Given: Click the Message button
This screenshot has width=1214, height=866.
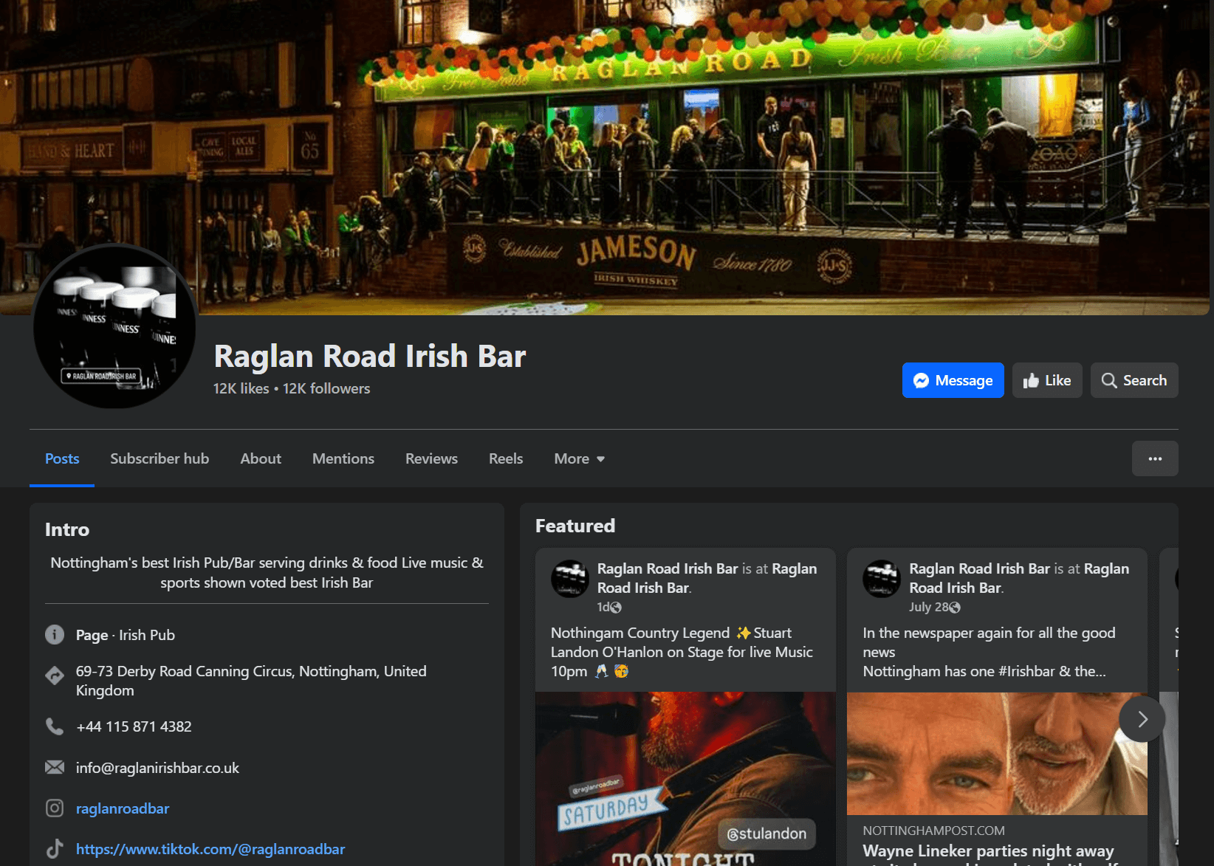Looking at the screenshot, I should (x=953, y=380).
